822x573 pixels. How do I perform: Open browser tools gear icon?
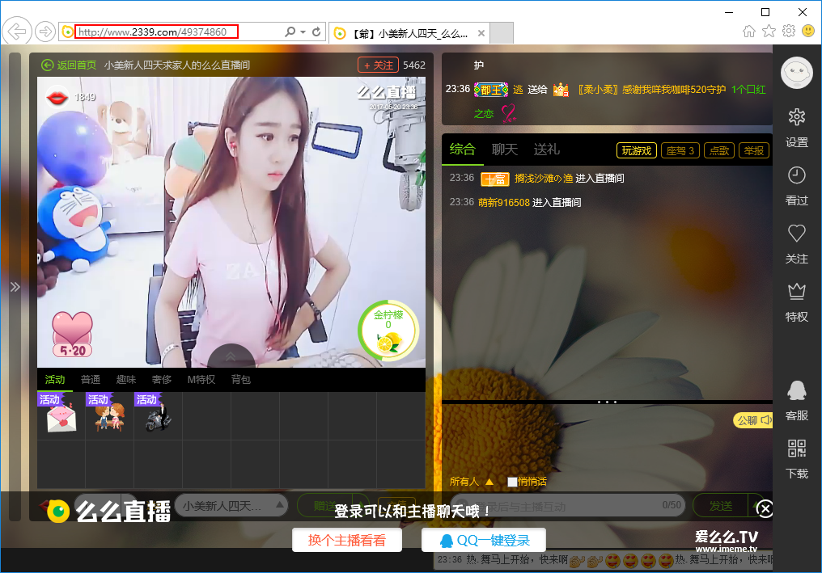[789, 31]
